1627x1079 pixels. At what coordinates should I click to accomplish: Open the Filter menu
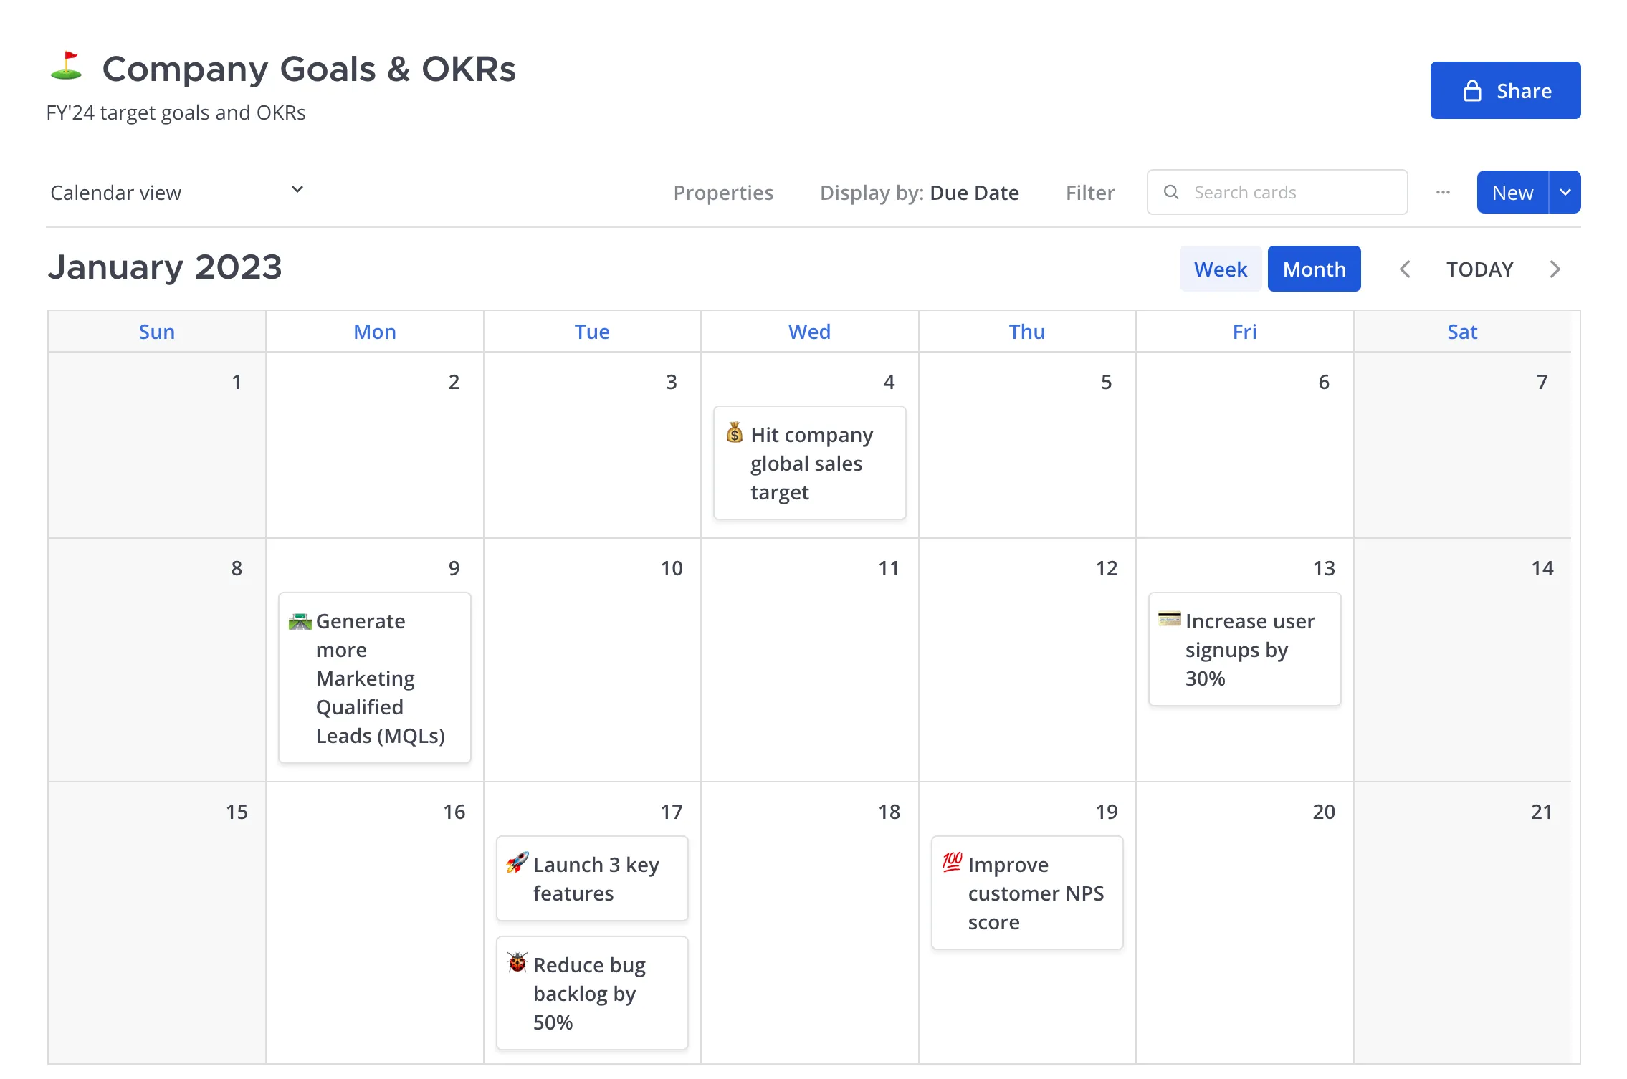[x=1090, y=193]
